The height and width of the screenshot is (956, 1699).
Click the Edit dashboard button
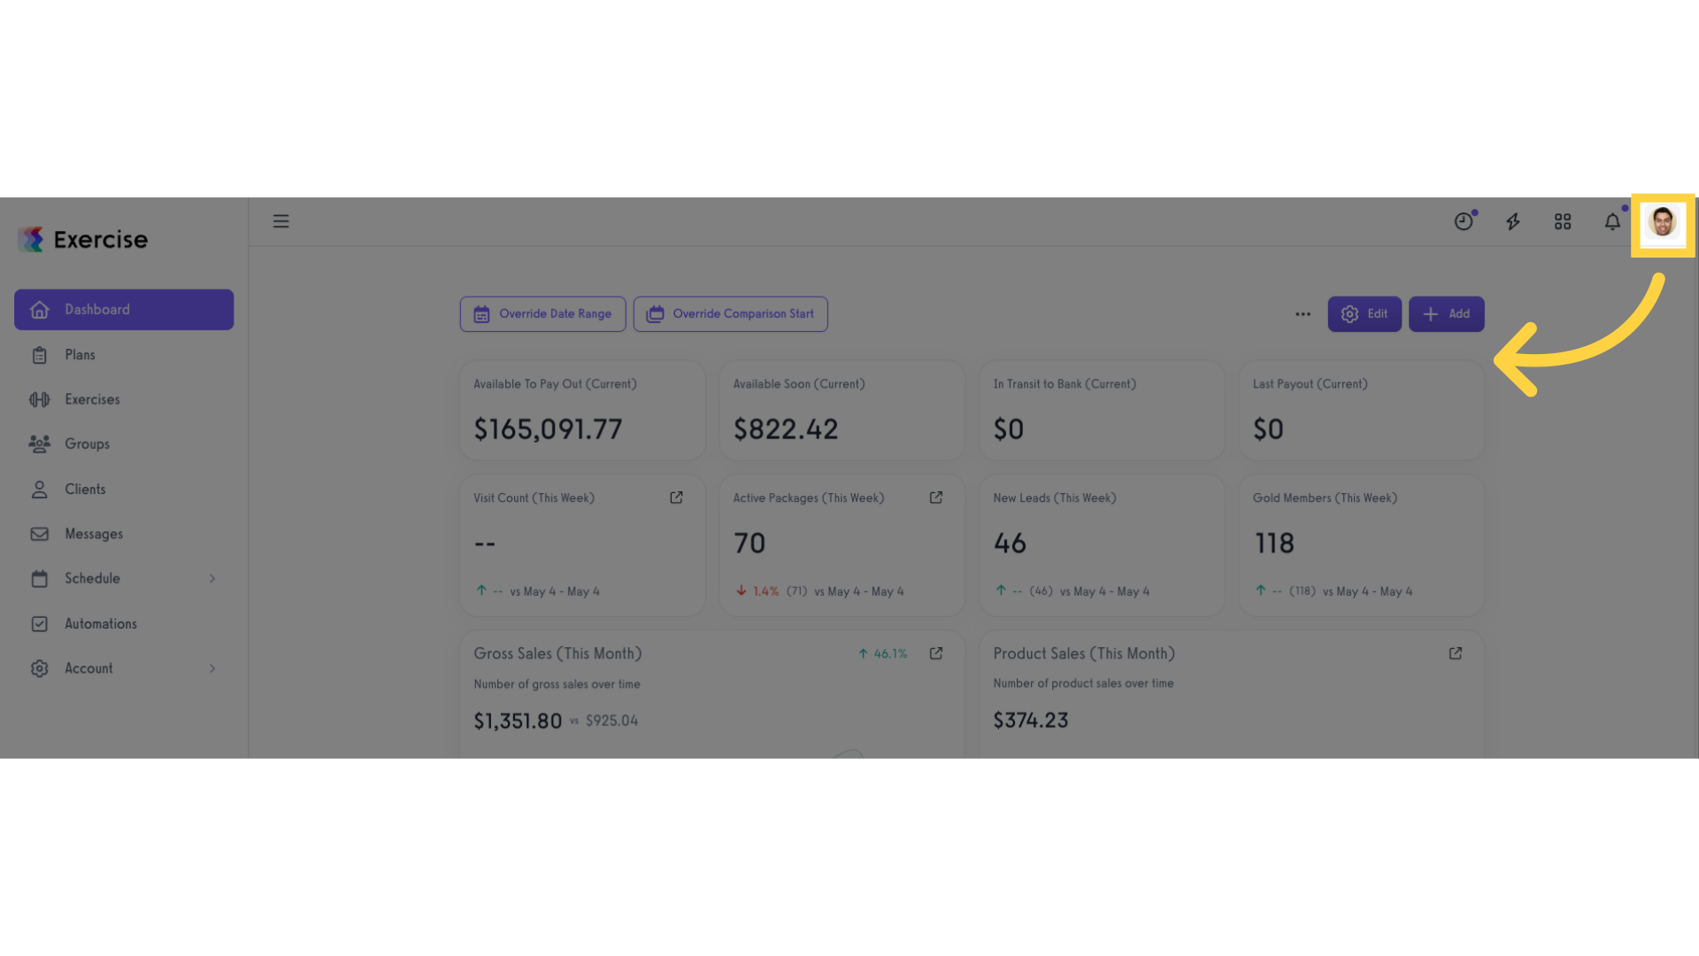pyautogui.click(x=1364, y=314)
